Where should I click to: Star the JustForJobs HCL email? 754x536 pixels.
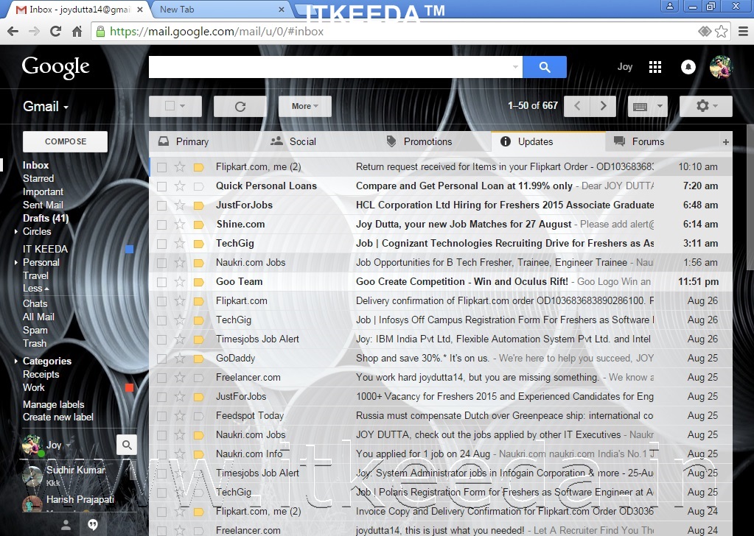tap(180, 205)
